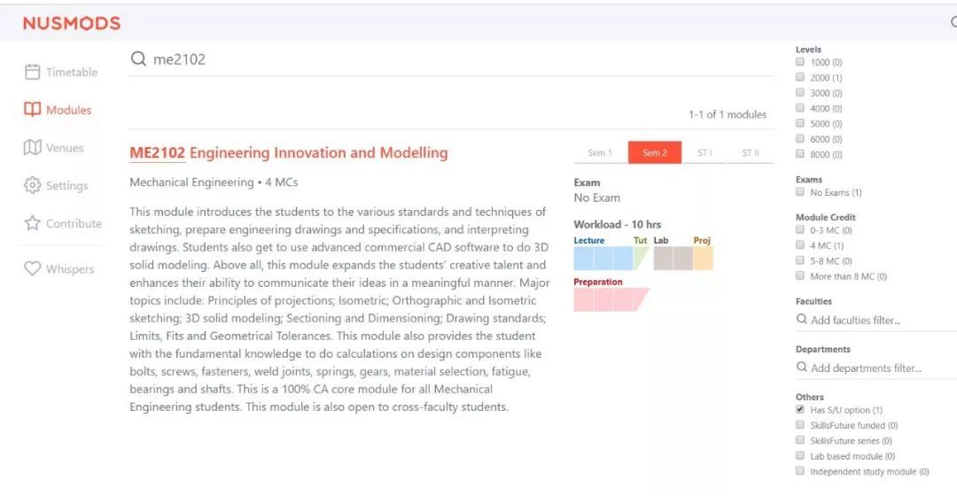Screen dimensions: 957x496
Task: Tick the No Exams checkbox
Action: coord(800,192)
